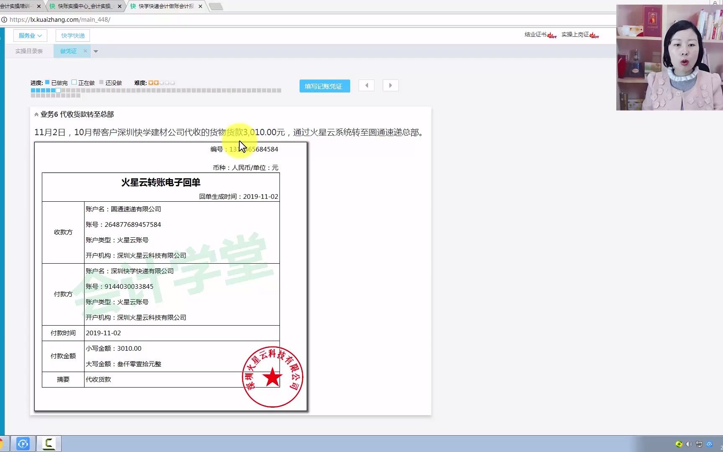Click the 小写金额:3010.00 amount
The height and width of the screenshot is (452, 723).
(113, 349)
